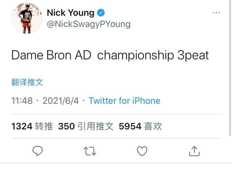This screenshot has height=169, width=232.
Task: Click the Nick Young display name
Action: pos(70,13)
